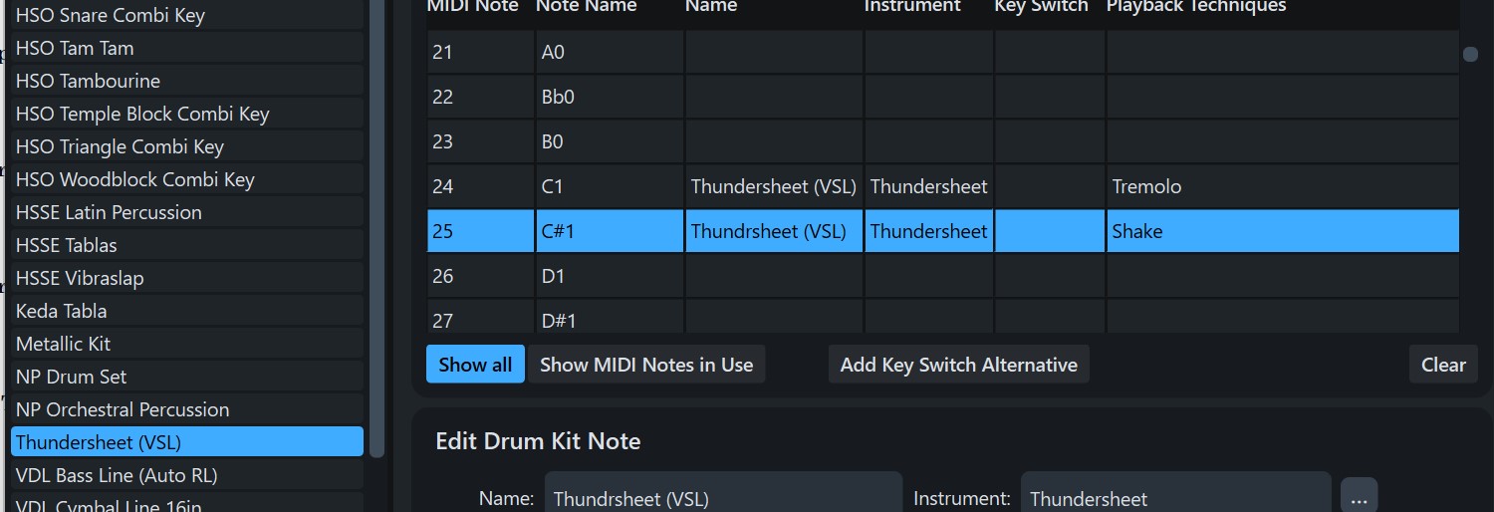Image resolution: width=1494 pixels, height=512 pixels.
Task: Toggle Show MIDI Notes in Use
Action: tap(645, 365)
